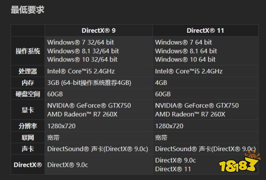Click the 显卡 row label
This screenshot has height=180, width=266.
(x=28, y=110)
